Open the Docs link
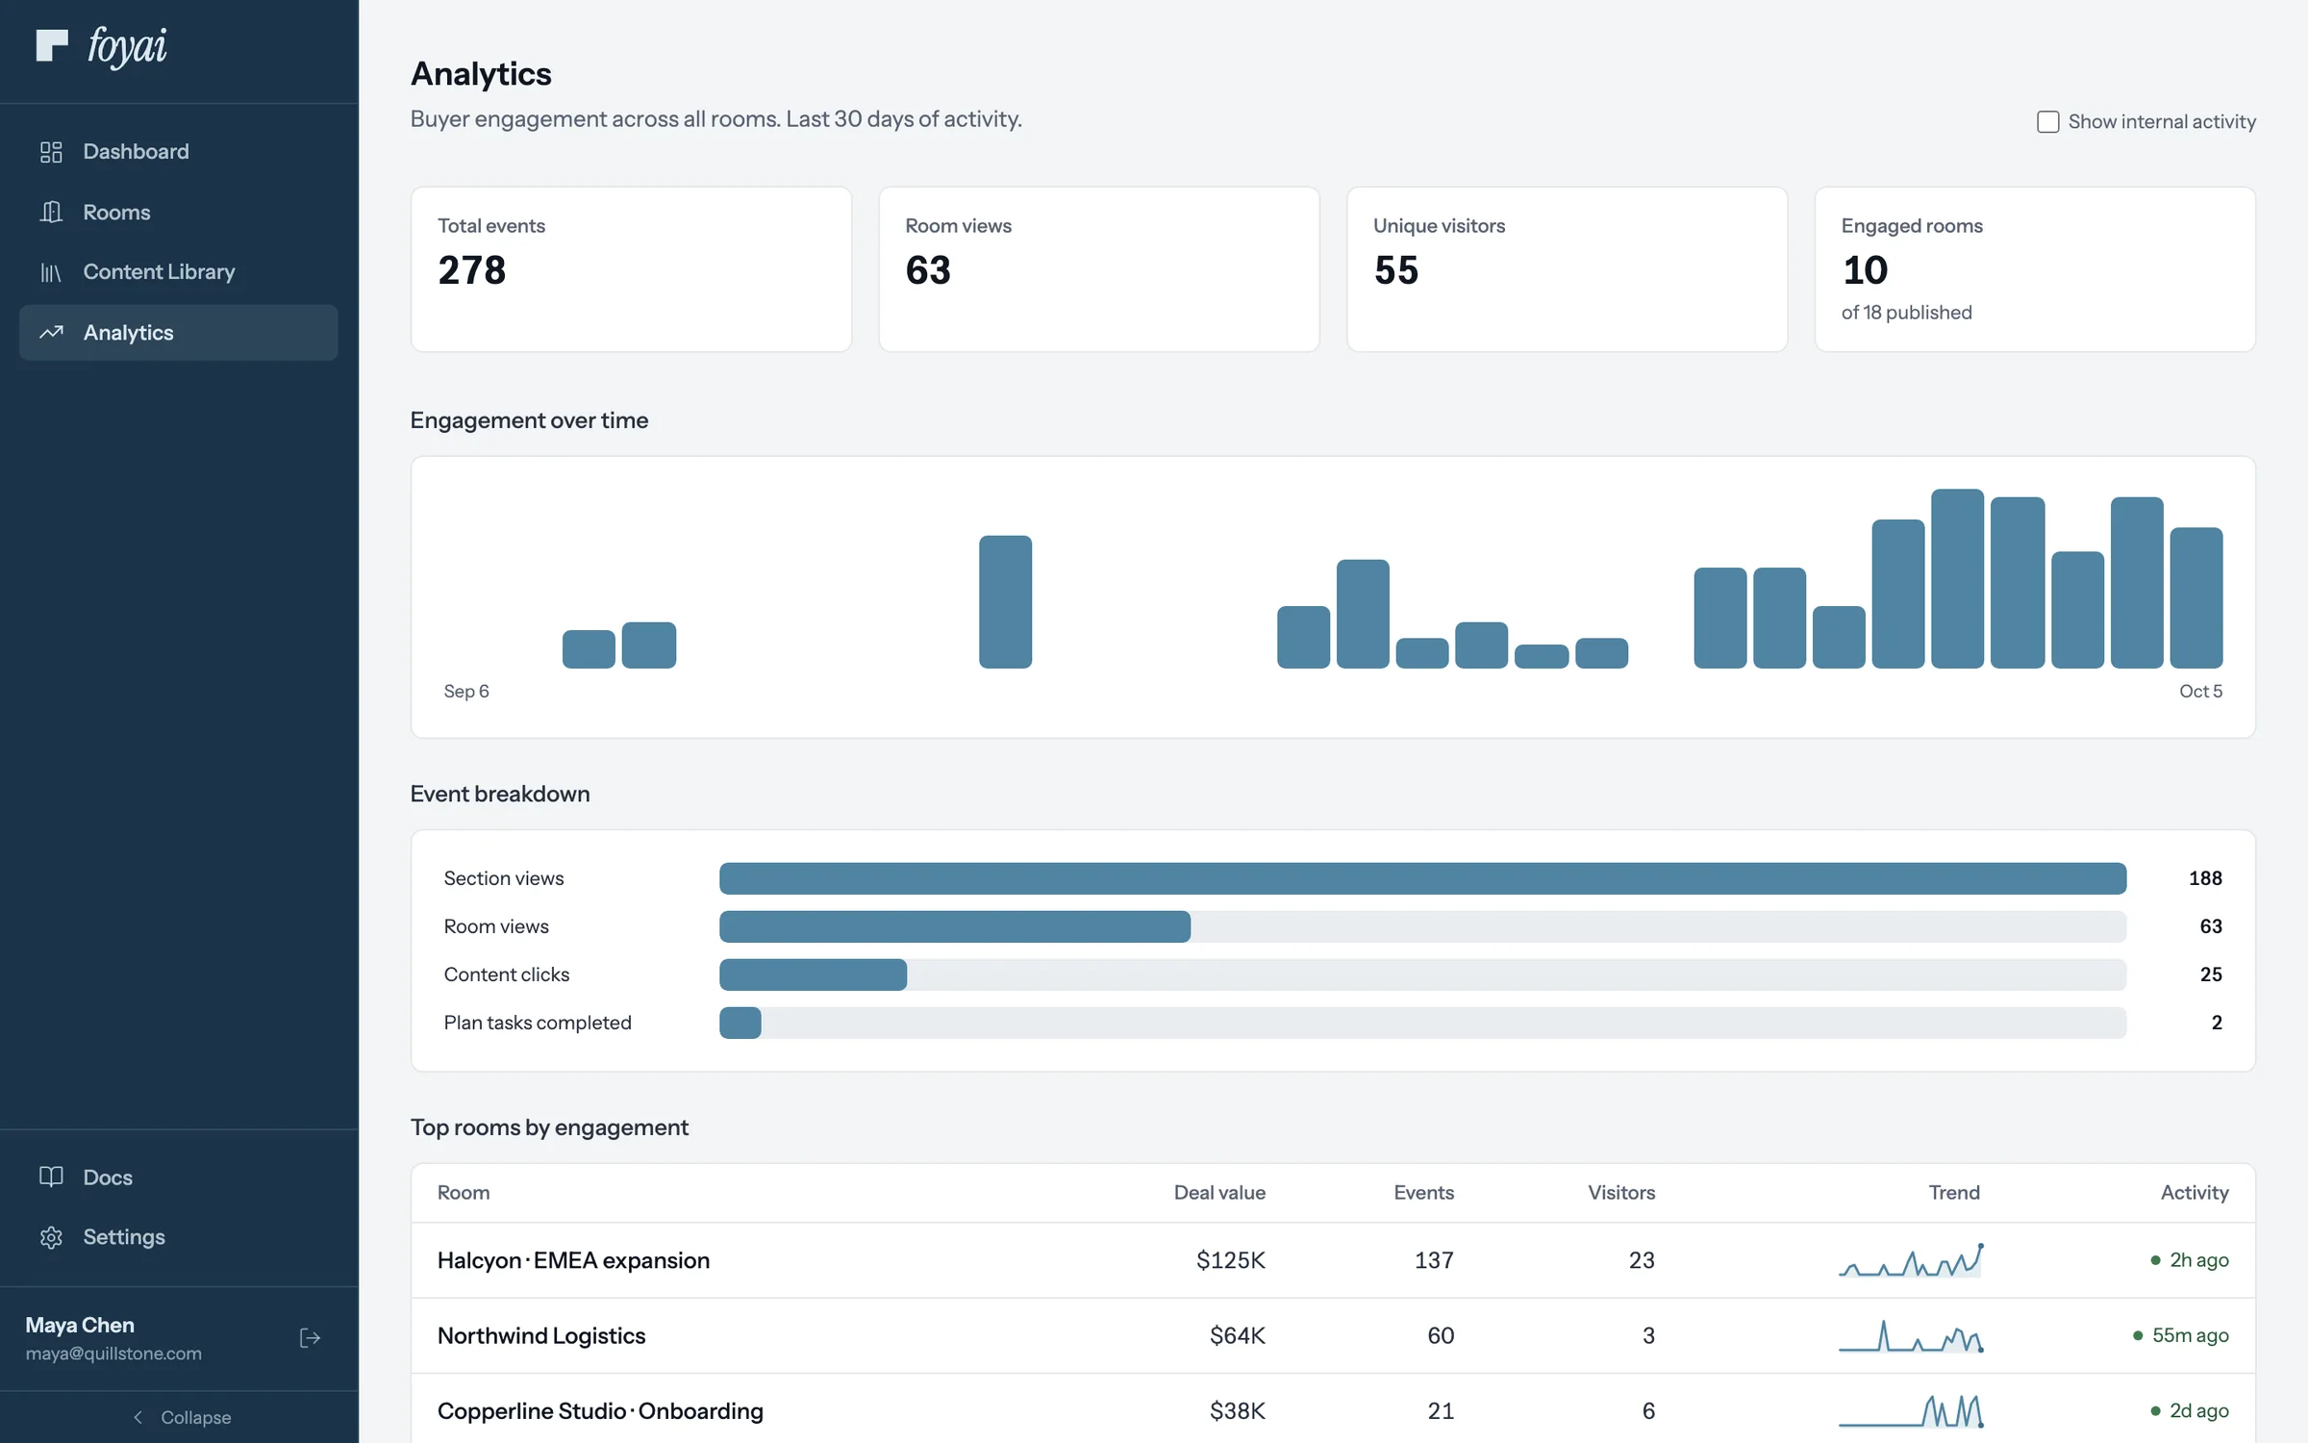 coord(179,1177)
